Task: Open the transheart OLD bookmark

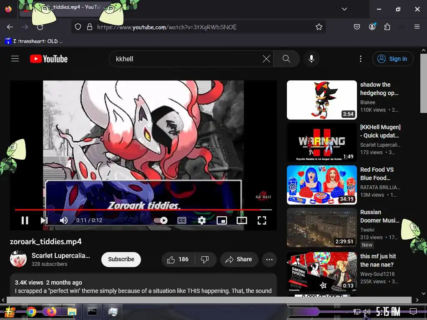Action: pos(34,41)
